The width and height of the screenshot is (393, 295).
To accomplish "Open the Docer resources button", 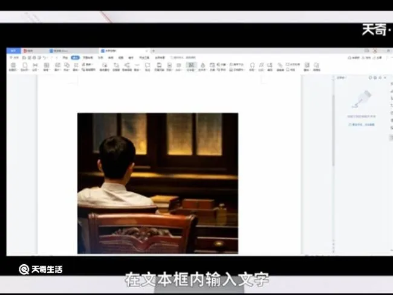I will click(x=104, y=67).
